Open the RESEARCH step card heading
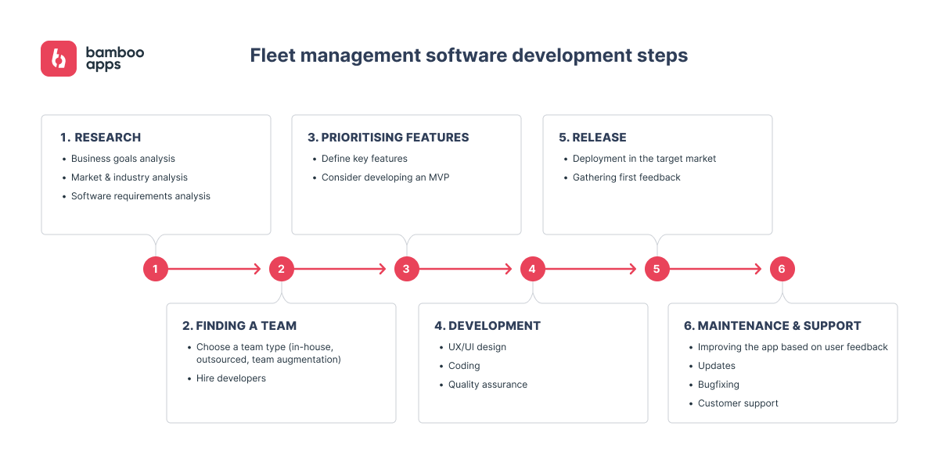939x469 pixels. pos(100,137)
